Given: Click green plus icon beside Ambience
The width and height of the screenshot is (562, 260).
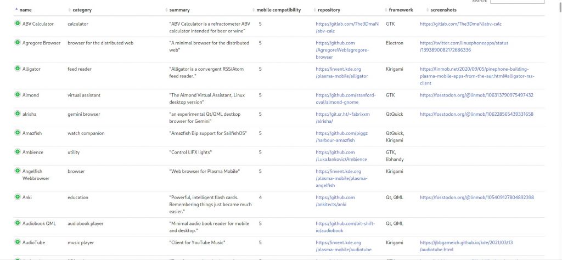Looking at the screenshot, I should 17,152.
